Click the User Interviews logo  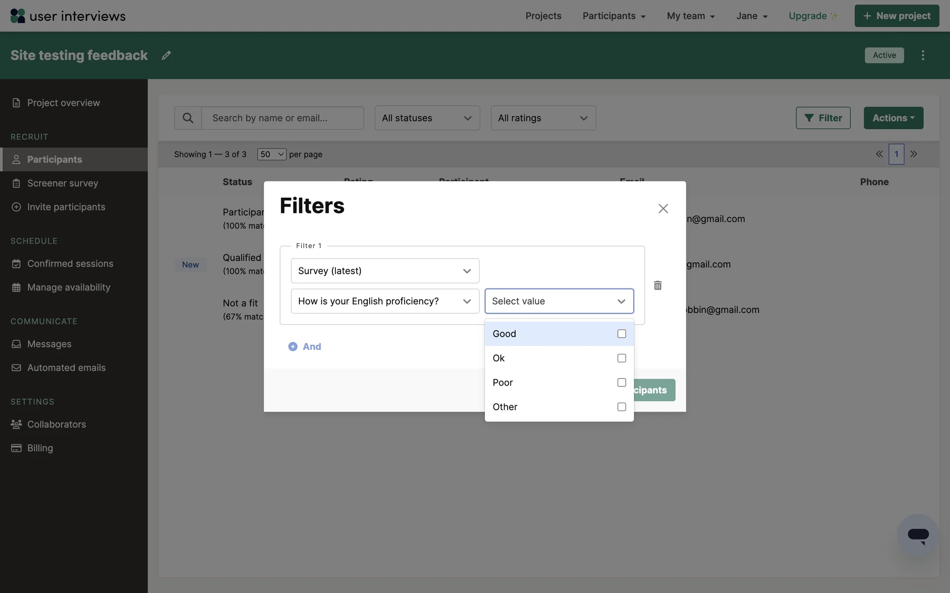coord(68,16)
